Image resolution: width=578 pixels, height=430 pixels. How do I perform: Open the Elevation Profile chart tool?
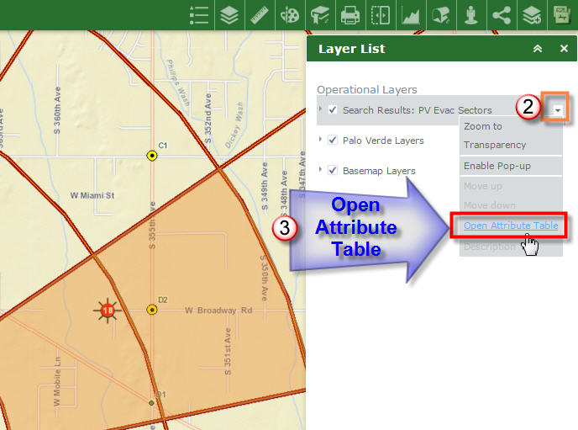411,15
